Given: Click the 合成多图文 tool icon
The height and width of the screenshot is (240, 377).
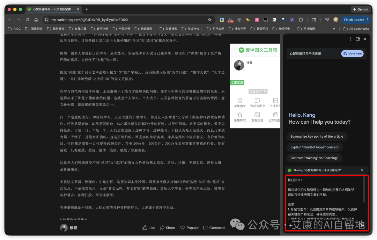Looking at the screenshot, I should pos(258,103).
